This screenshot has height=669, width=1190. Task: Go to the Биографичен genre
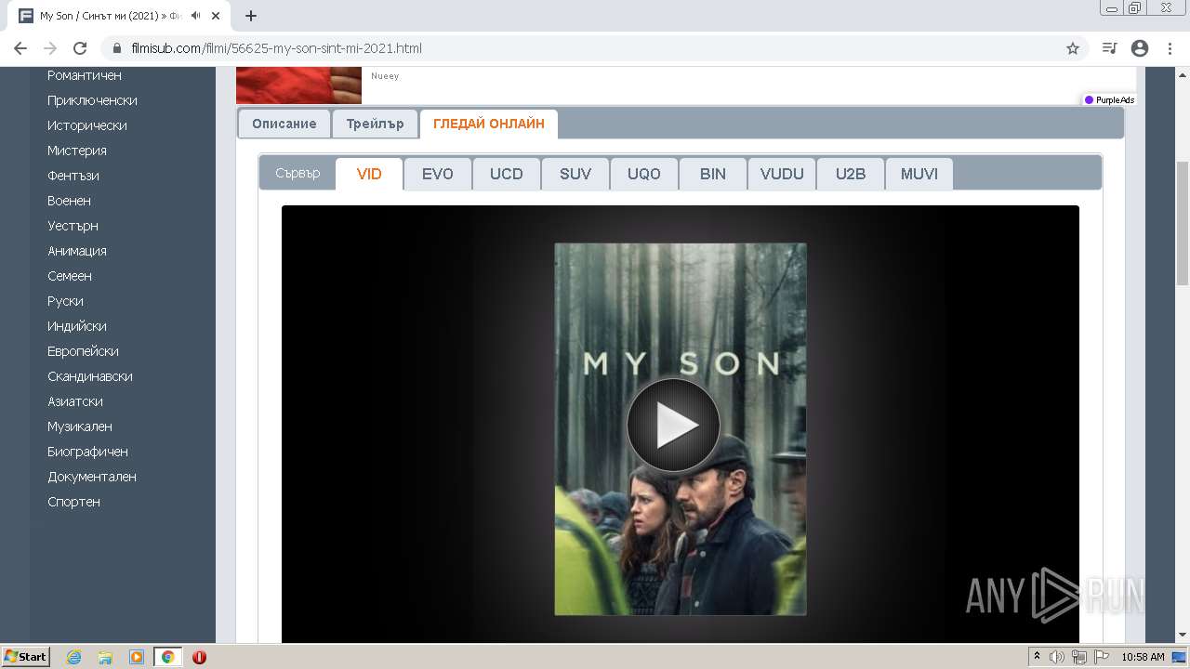coord(87,452)
